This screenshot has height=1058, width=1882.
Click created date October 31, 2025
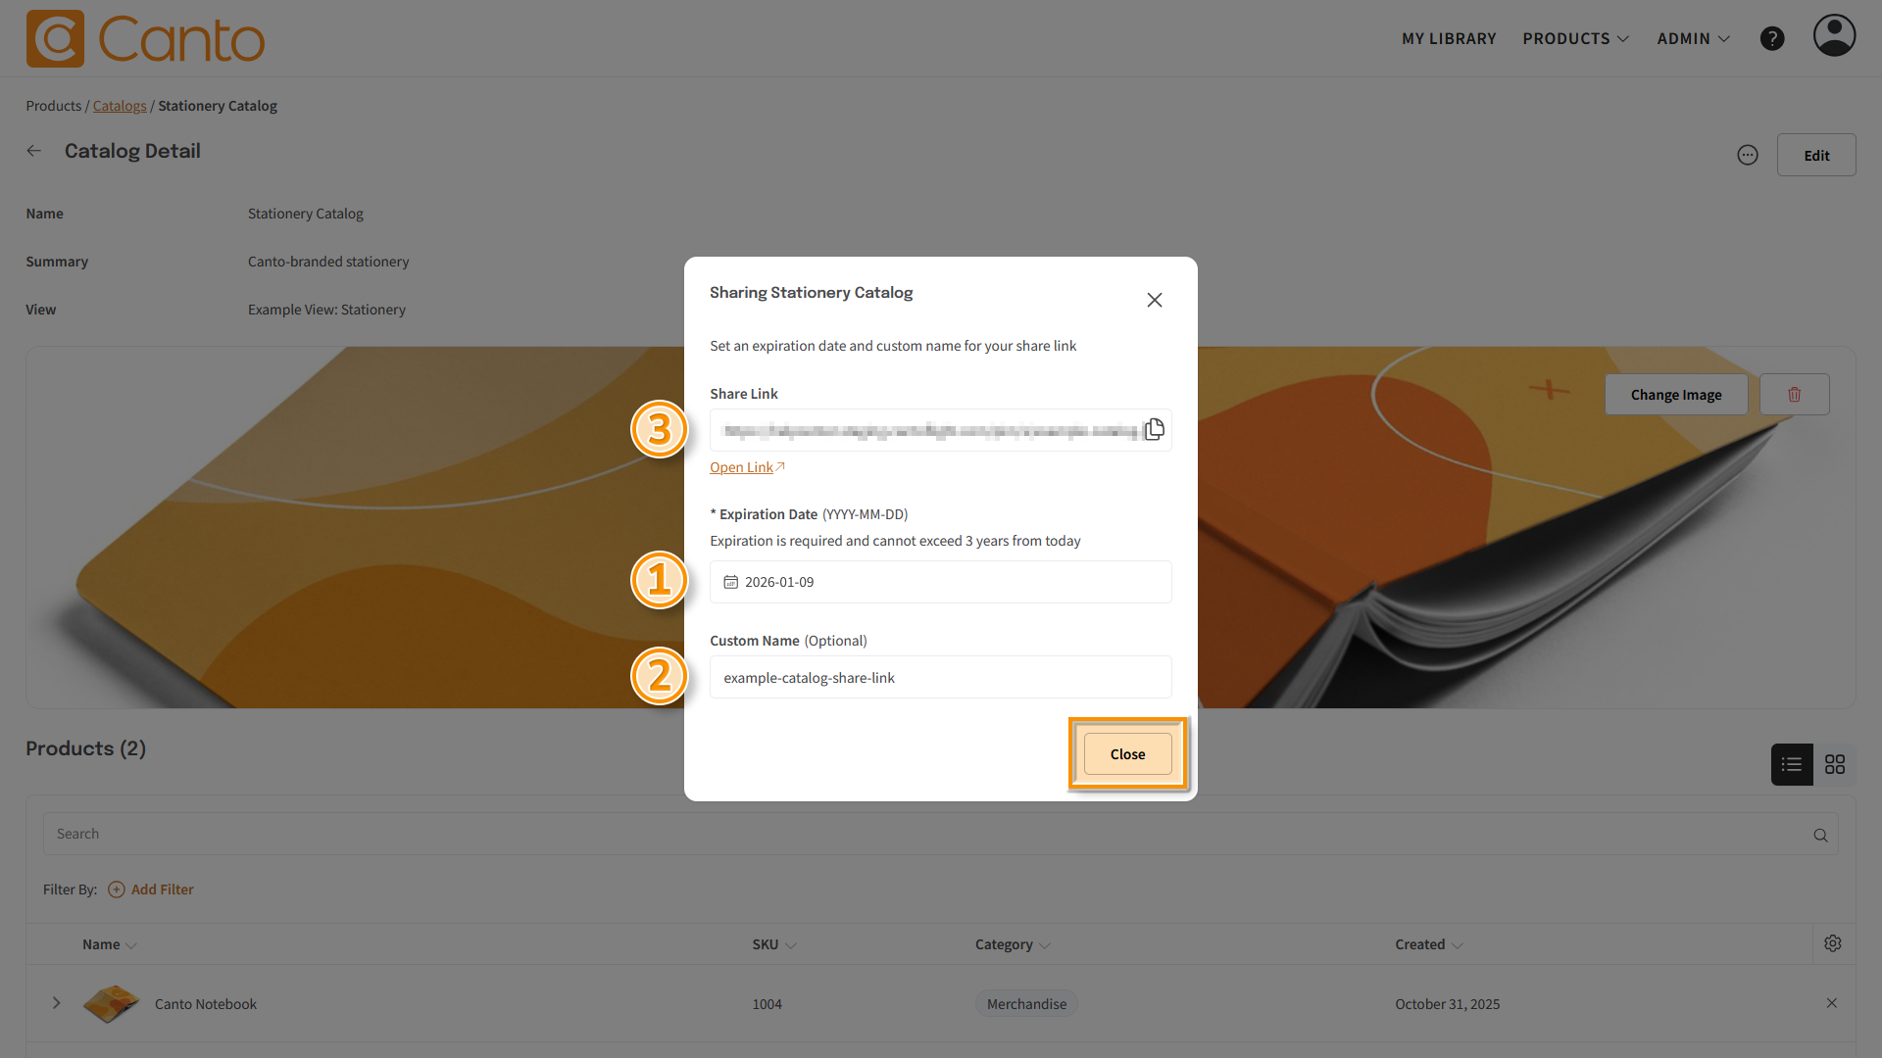pos(1447,1004)
